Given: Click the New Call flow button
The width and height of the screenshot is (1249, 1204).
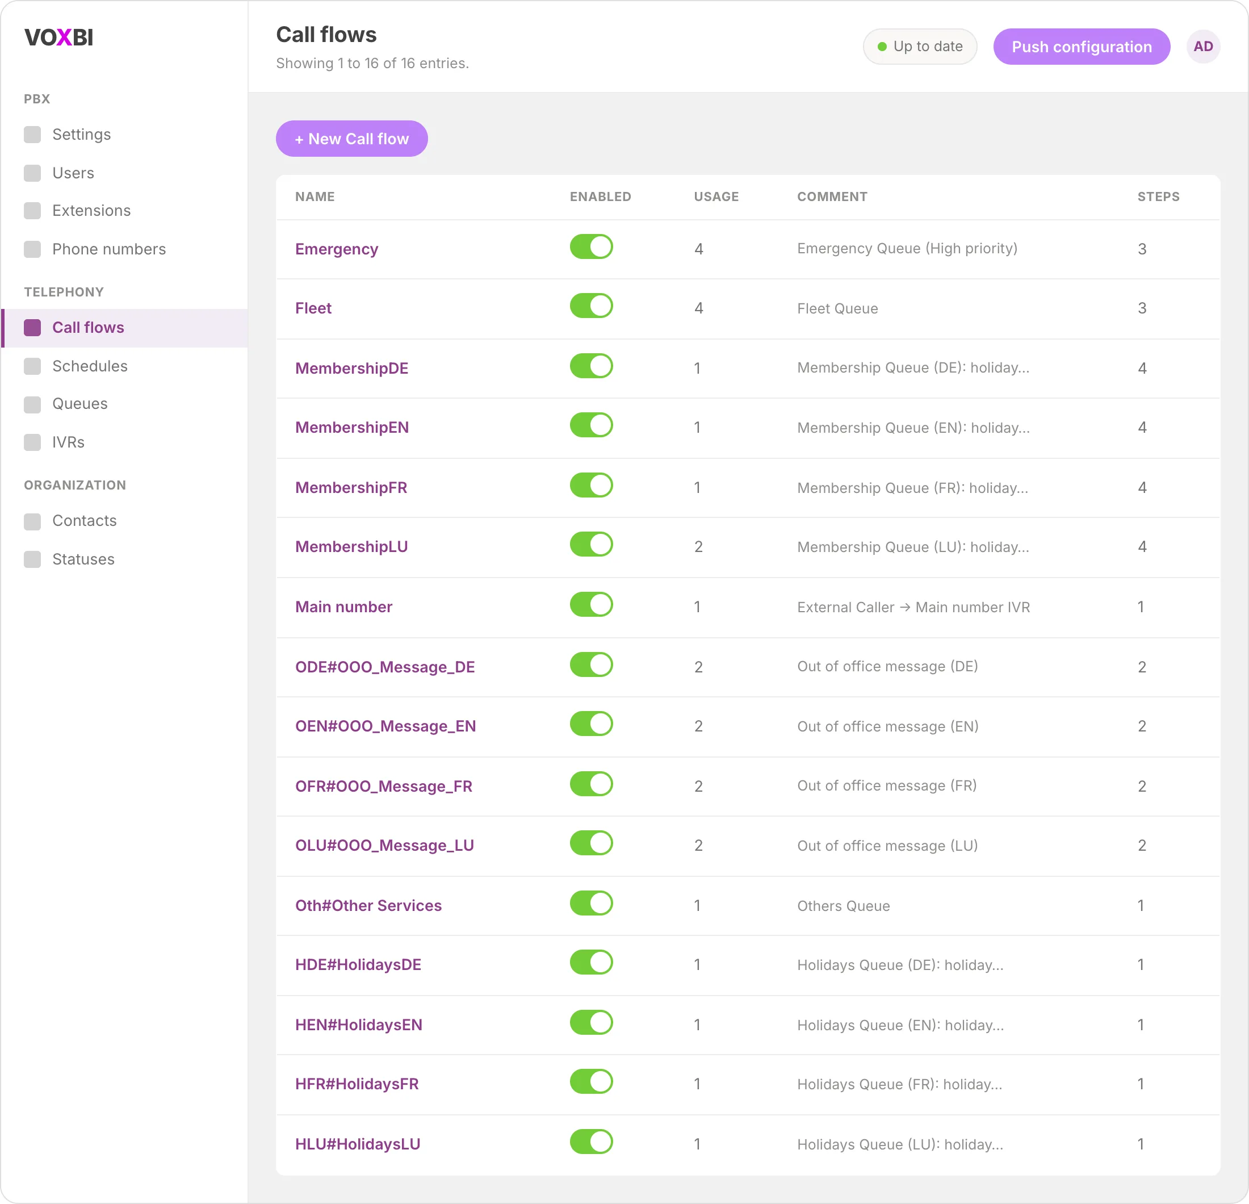Looking at the screenshot, I should 352,139.
